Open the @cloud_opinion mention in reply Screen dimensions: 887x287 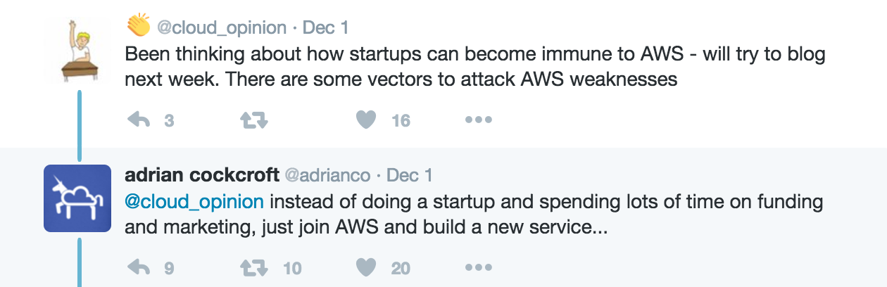(194, 202)
